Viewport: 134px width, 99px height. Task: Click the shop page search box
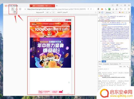[59, 20]
